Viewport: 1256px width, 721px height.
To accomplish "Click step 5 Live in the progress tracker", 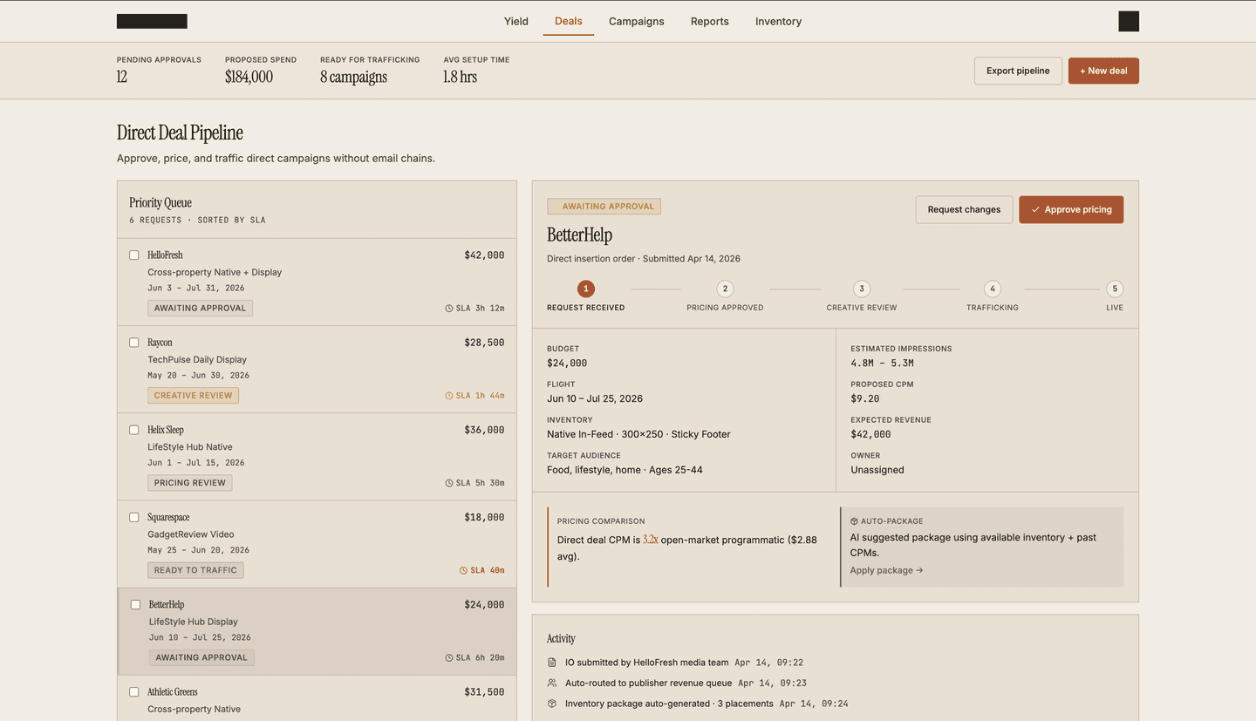I will coord(1114,289).
